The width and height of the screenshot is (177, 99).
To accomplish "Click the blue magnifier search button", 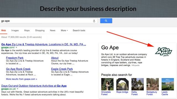I will click(106, 21).
